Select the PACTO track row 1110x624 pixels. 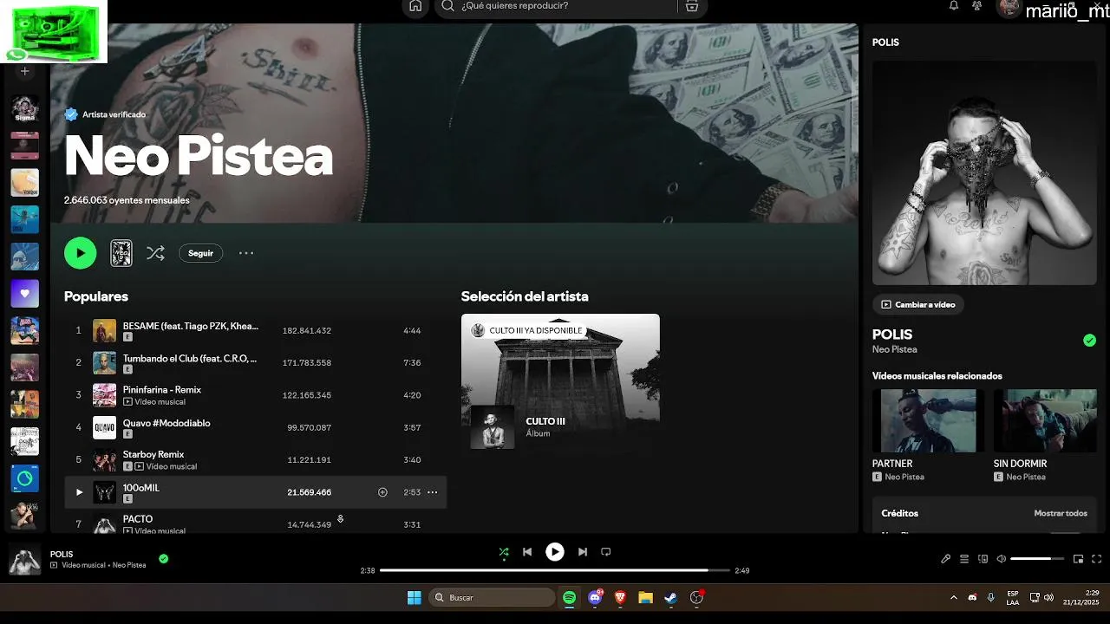255,523
